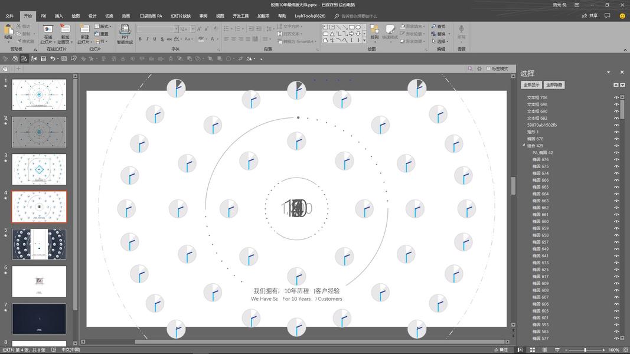Open the Select (选择) dropdown in Editing group
Viewport: 630px width, 354px height.
click(x=440, y=41)
